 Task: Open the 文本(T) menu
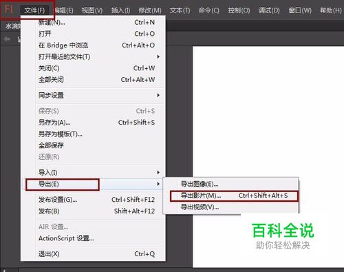pyautogui.click(x=180, y=10)
